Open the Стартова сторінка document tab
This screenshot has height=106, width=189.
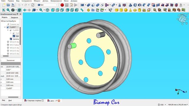click(34, 101)
